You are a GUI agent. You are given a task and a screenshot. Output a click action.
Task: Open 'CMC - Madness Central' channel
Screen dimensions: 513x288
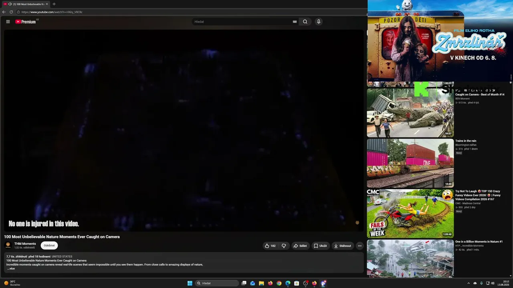tap(468, 203)
